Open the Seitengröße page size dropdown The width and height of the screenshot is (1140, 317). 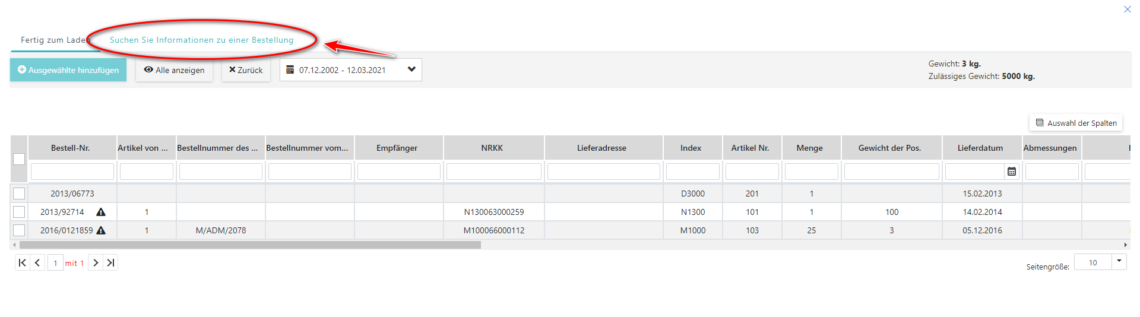[1119, 261]
